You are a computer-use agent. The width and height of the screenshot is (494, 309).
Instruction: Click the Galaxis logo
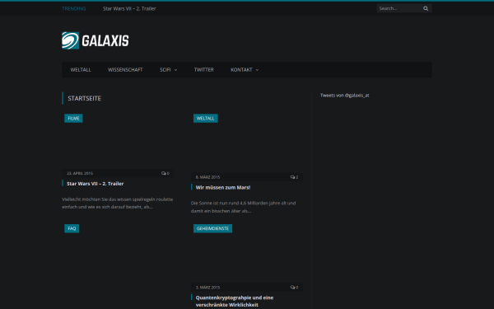pyautogui.click(x=96, y=40)
